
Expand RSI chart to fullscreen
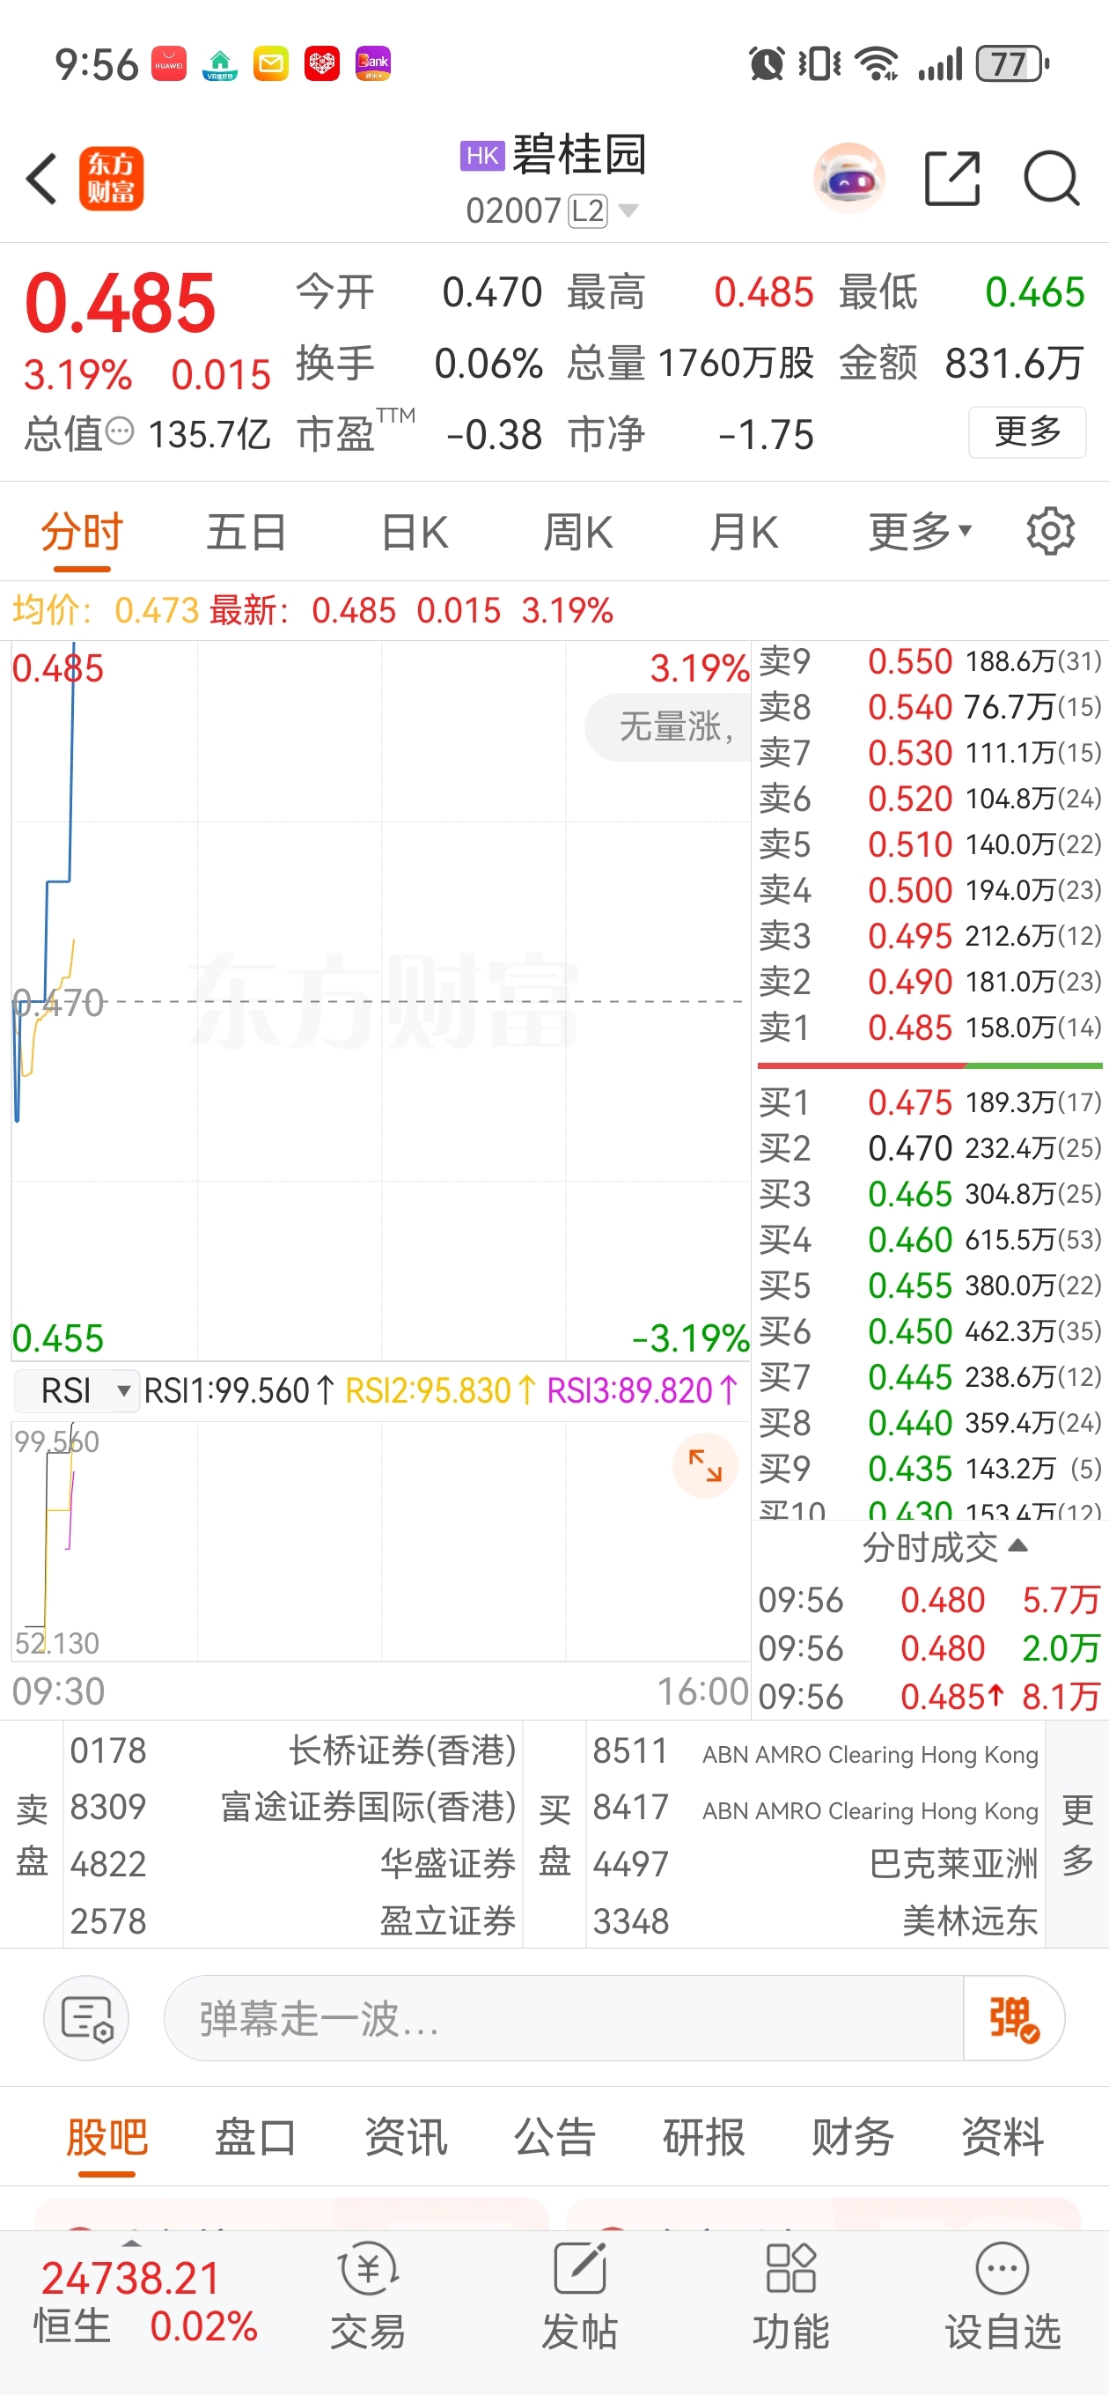pos(705,1465)
